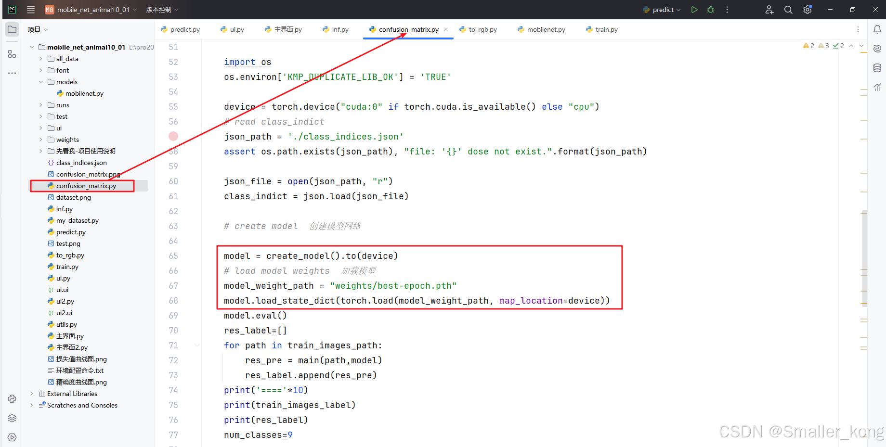
Task: Start debugging with the bug icon
Action: coord(711,10)
